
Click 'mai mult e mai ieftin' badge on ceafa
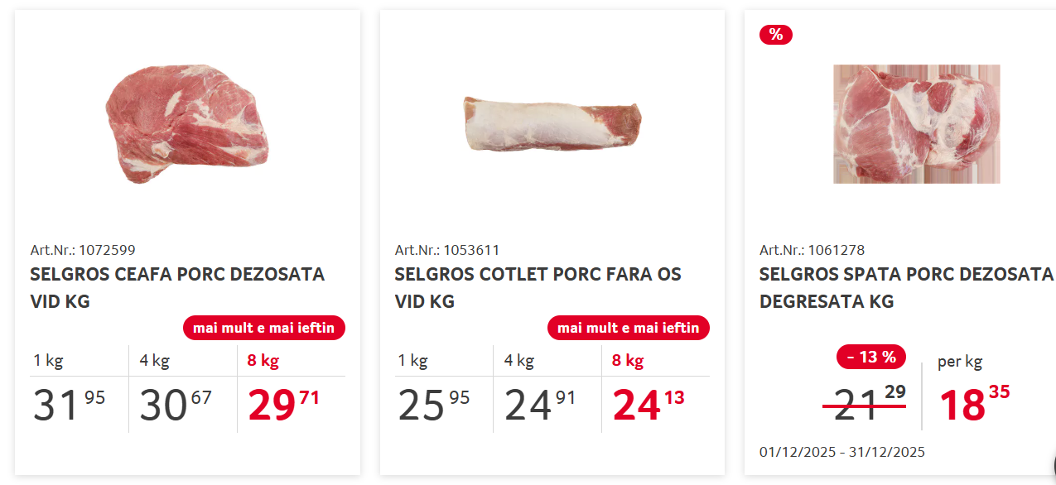click(x=264, y=328)
